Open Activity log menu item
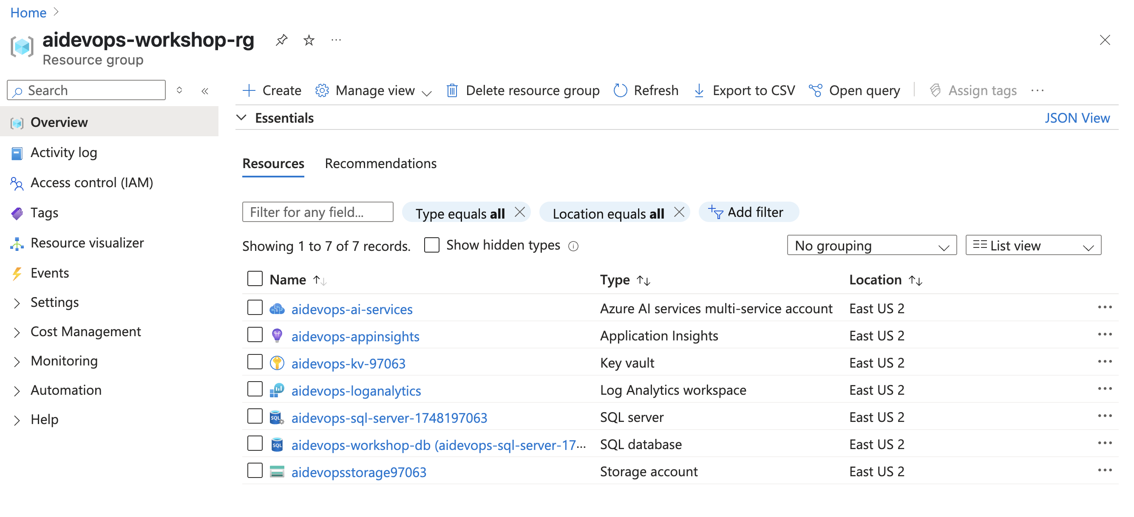The height and width of the screenshot is (517, 1134). coord(63,152)
